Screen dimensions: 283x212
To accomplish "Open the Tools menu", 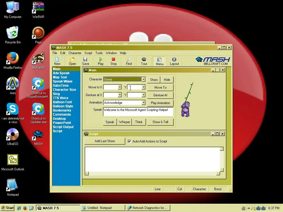I will click(99, 53).
